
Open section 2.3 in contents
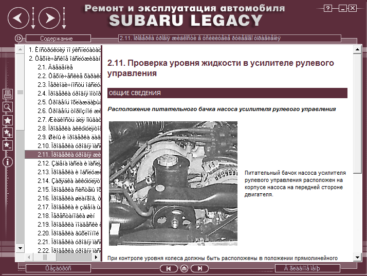69,84
